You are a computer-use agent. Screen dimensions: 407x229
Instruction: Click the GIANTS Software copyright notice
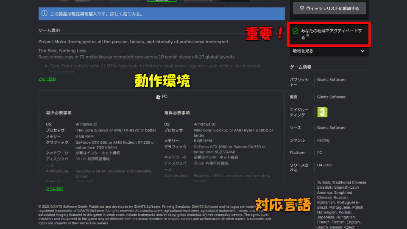click(x=155, y=215)
